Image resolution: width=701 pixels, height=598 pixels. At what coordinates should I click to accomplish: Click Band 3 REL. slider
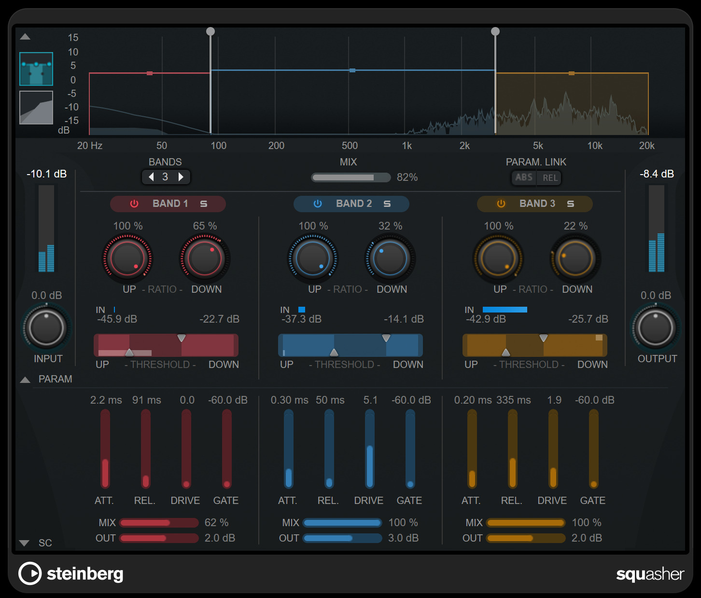click(x=513, y=449)
